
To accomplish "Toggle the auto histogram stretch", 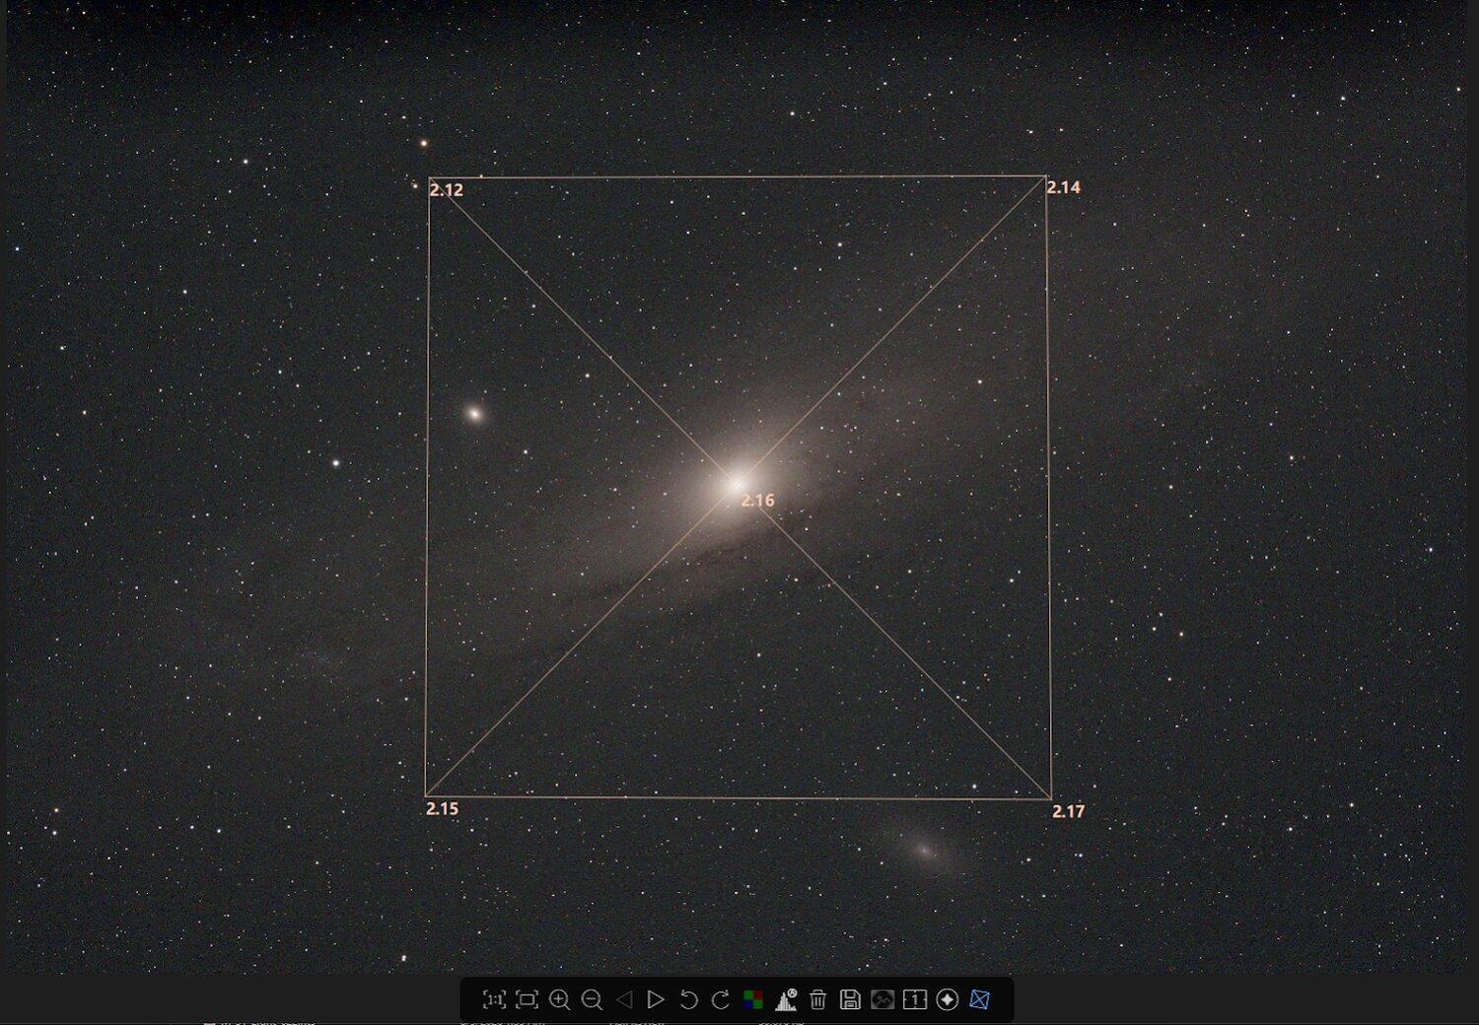I will point(786,999).
